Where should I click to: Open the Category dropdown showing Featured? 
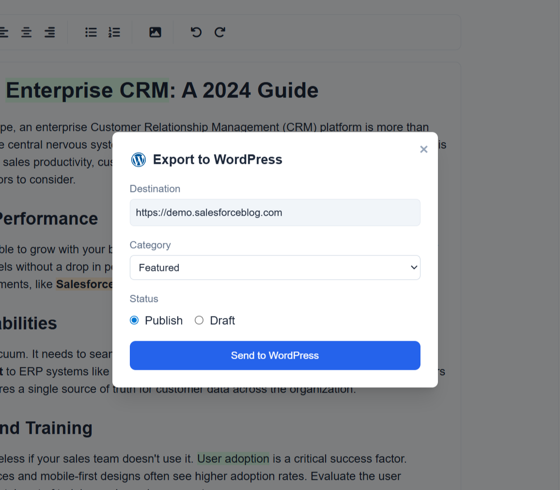coord(275,268)
